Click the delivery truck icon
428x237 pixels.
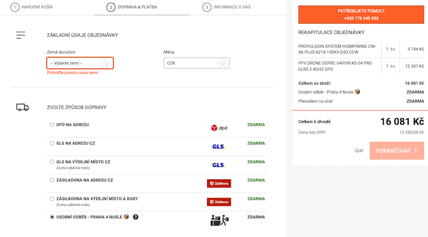click(x=22, y=108)
